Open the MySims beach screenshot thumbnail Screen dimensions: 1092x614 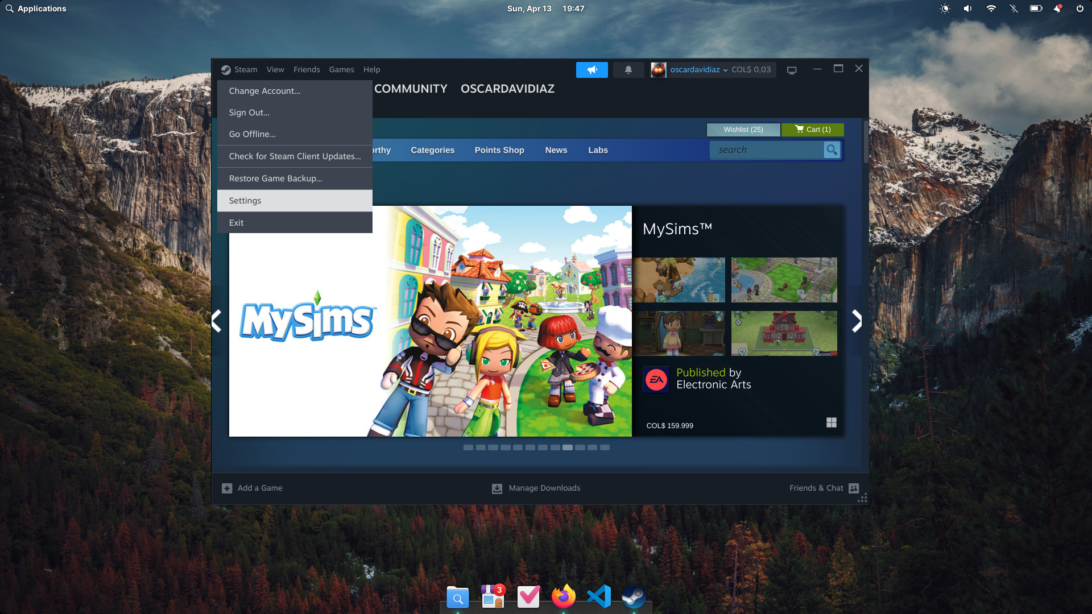(x=679, y=280)
